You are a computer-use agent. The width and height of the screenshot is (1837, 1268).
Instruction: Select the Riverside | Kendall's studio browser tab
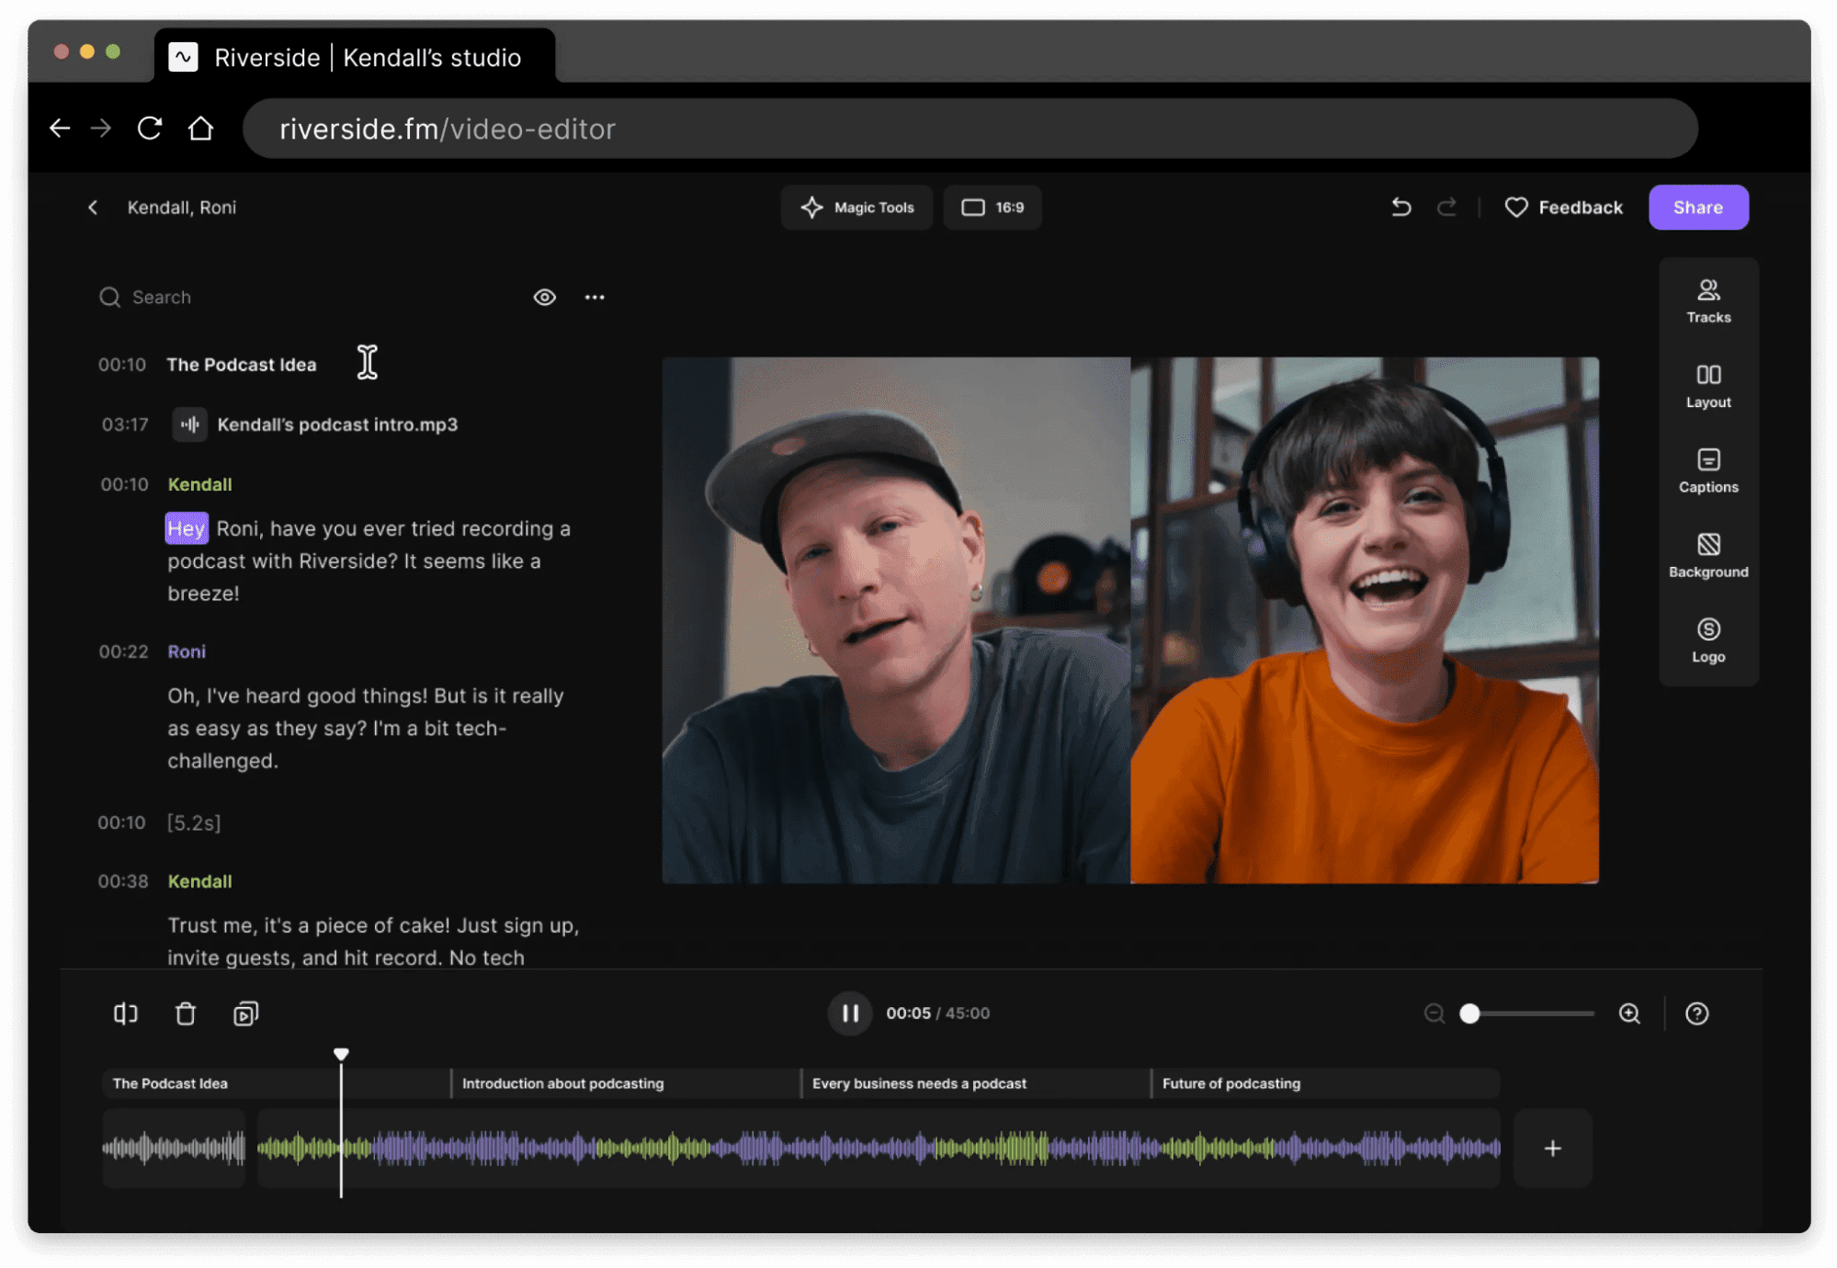(x=355, y=57)
